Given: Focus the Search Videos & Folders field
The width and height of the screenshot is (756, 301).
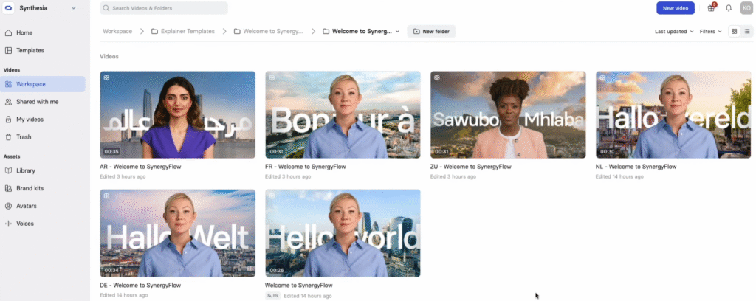Looking at the screenshot, I should (x=164, y=8).
